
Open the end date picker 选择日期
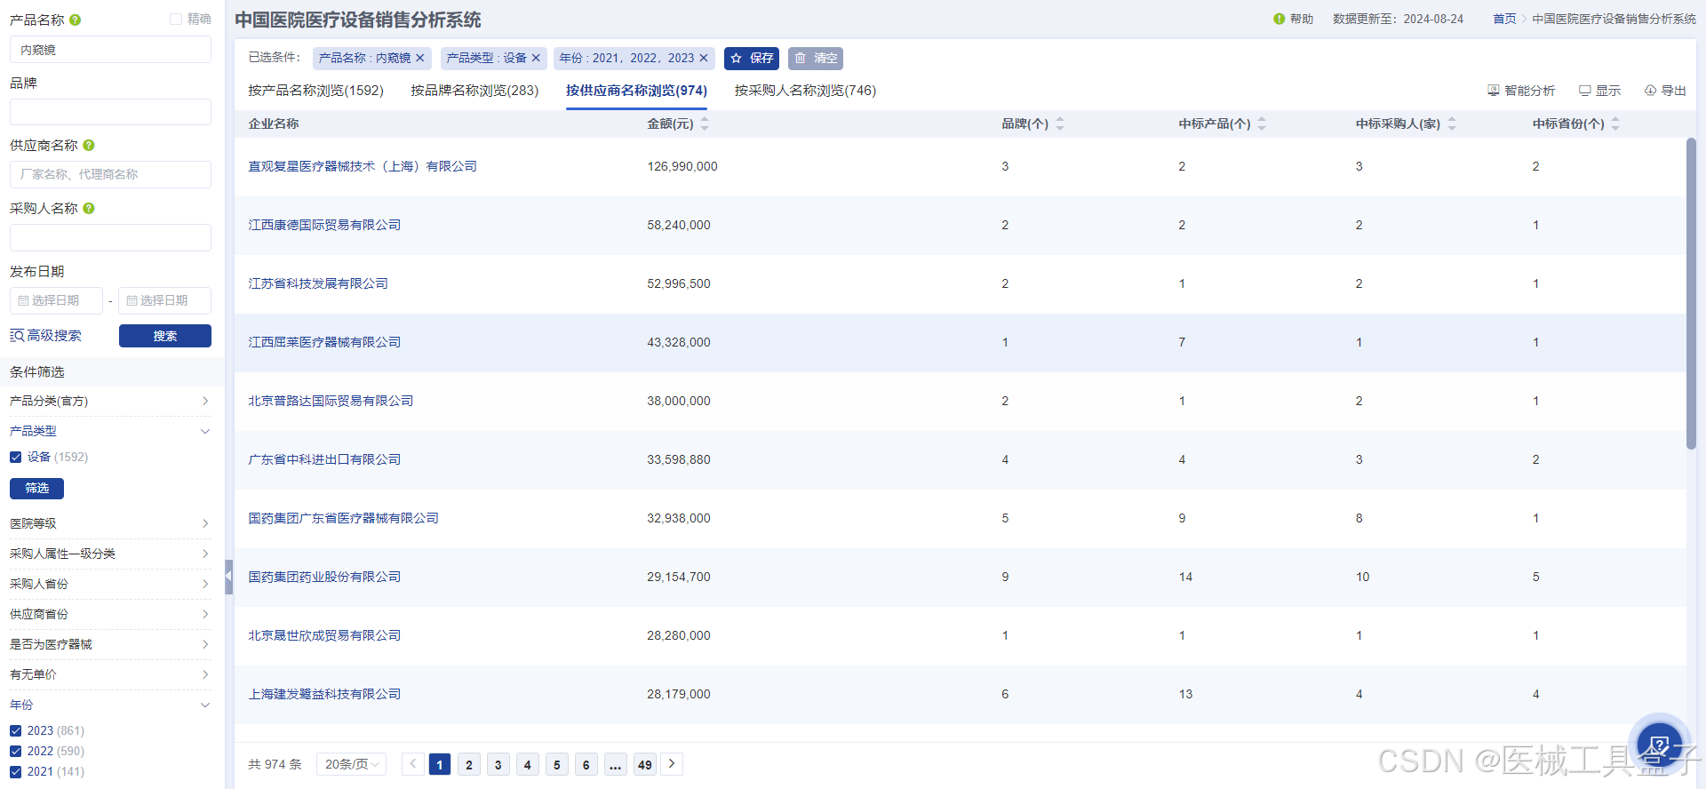(164, 300)
